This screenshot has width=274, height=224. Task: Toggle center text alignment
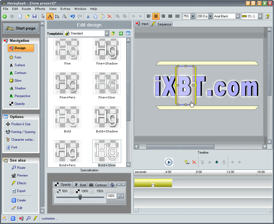(156, 17)
